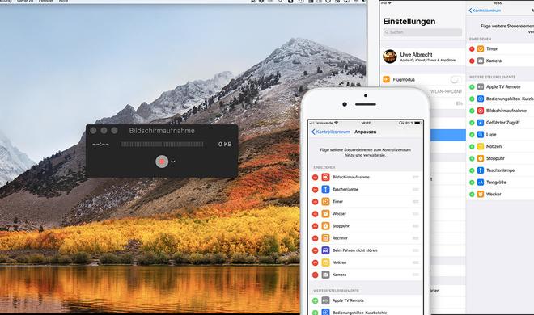The height and width of the screenshot is (315, 534).
Task: Remove Timer via red minus on iPad
Action: click(472, 49)
